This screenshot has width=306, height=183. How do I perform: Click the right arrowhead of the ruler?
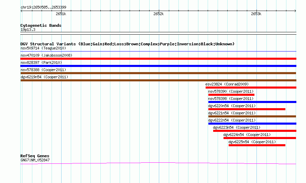pos(295,11)
